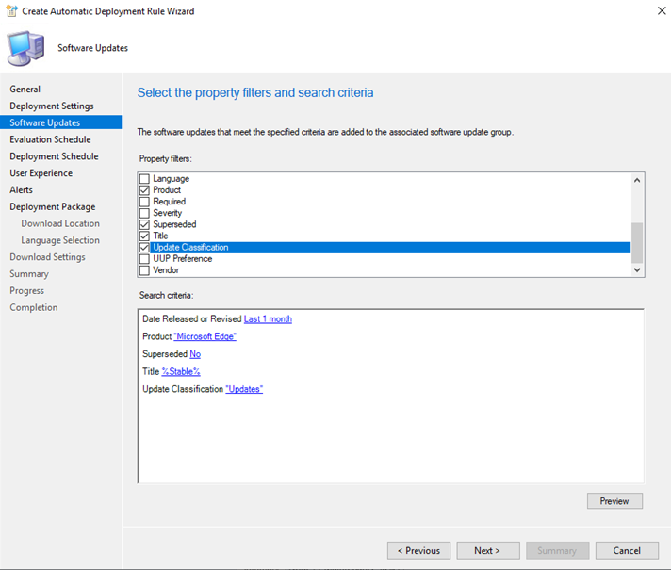The width and height of the screenshot is (671, 570).
Task: Click the Preview button
Action: click(614, 501)
